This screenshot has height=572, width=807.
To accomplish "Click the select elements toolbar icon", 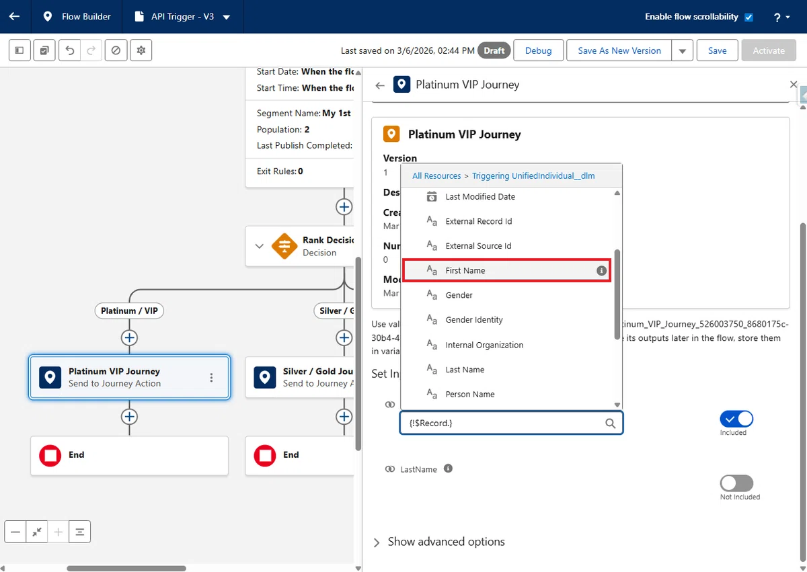I will point(44,50).
